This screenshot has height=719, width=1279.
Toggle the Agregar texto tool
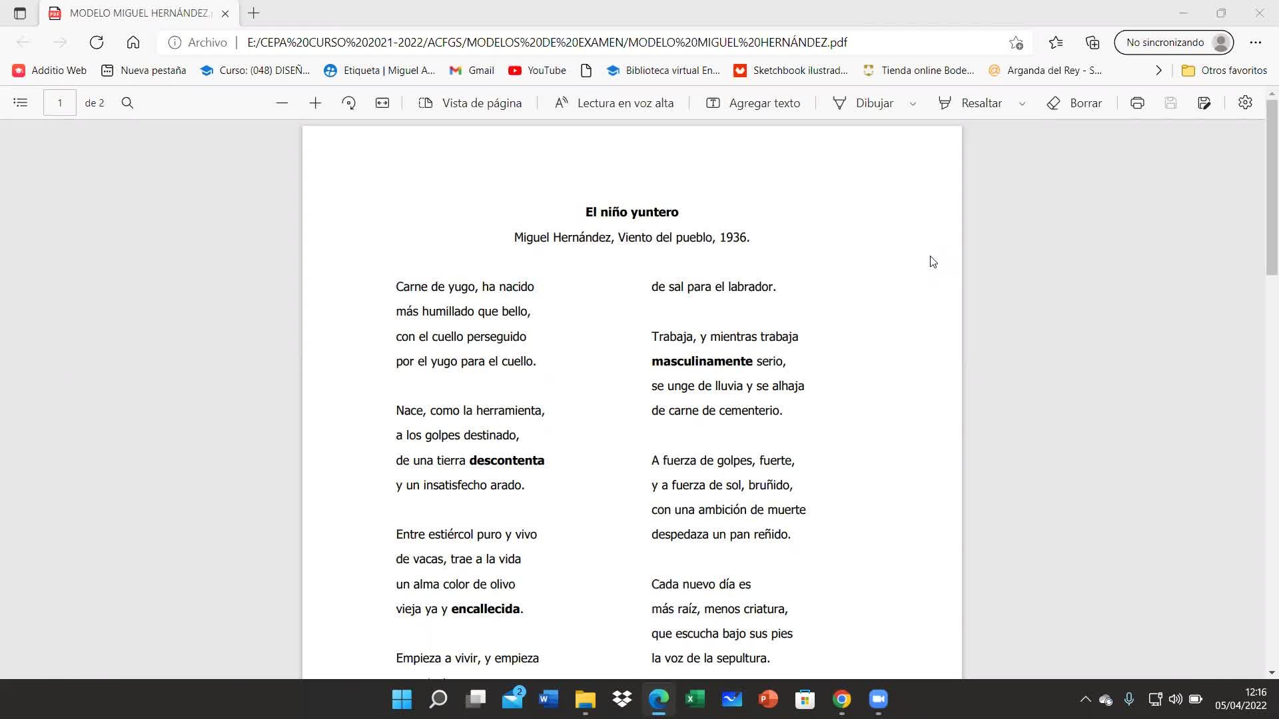(753, 103)
